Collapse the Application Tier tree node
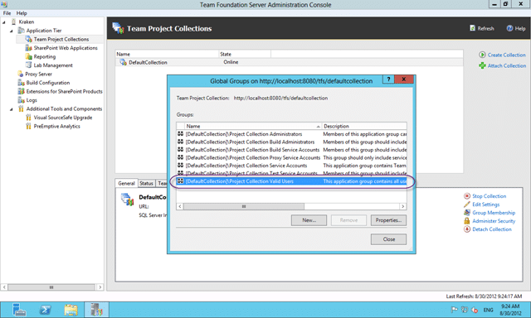Image resolution: width=531 pixels, height=318 pixels. tap(11, 31)
